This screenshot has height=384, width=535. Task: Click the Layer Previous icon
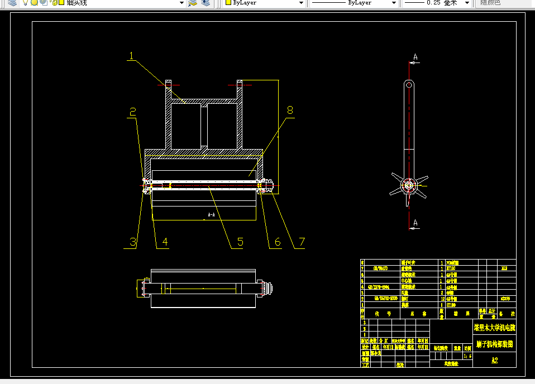[x=206, y=3]
